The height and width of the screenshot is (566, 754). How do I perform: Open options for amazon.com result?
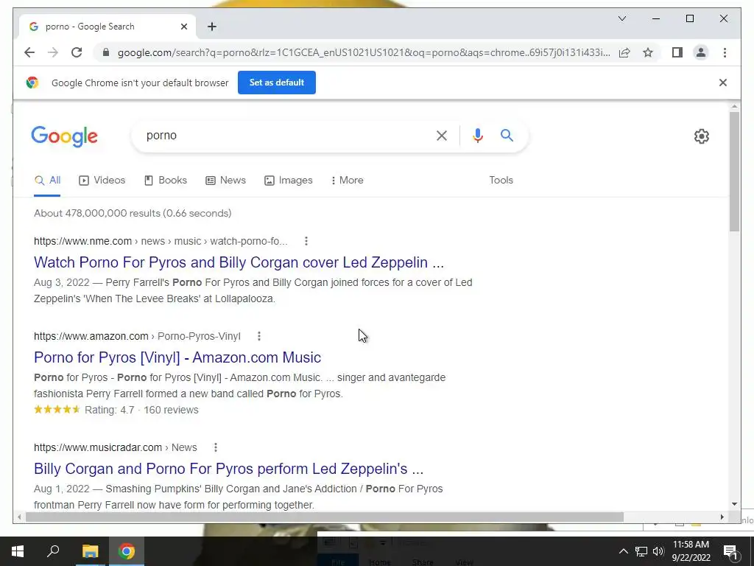point(259,336)
